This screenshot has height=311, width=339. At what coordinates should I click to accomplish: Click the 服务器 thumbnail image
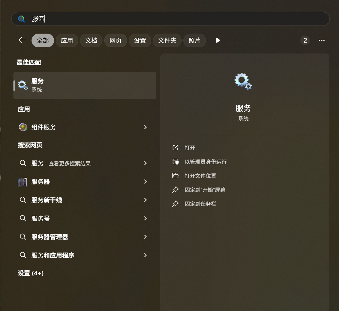pos(22,182)
